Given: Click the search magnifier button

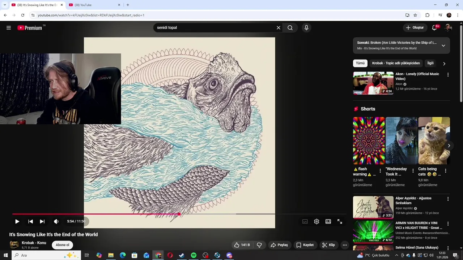Looking at the screenshot, I should [290, 28].
